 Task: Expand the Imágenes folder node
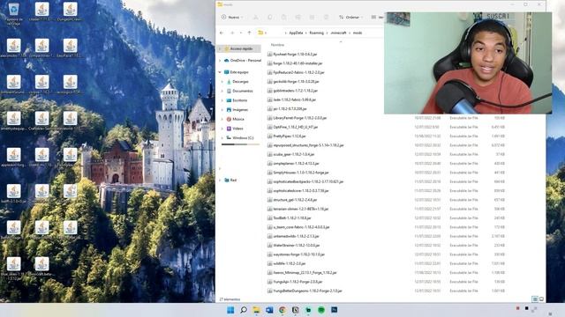click(222, 109)
